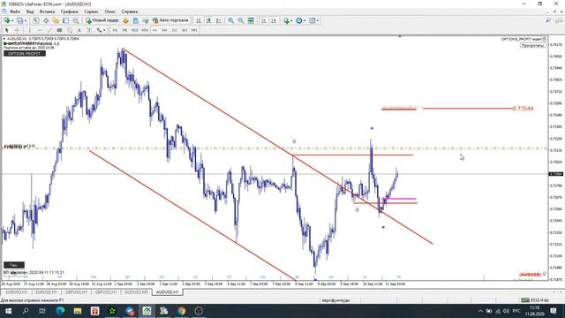565x318 pixels.
Task: Select the text label tool
Action: (89, 30)
